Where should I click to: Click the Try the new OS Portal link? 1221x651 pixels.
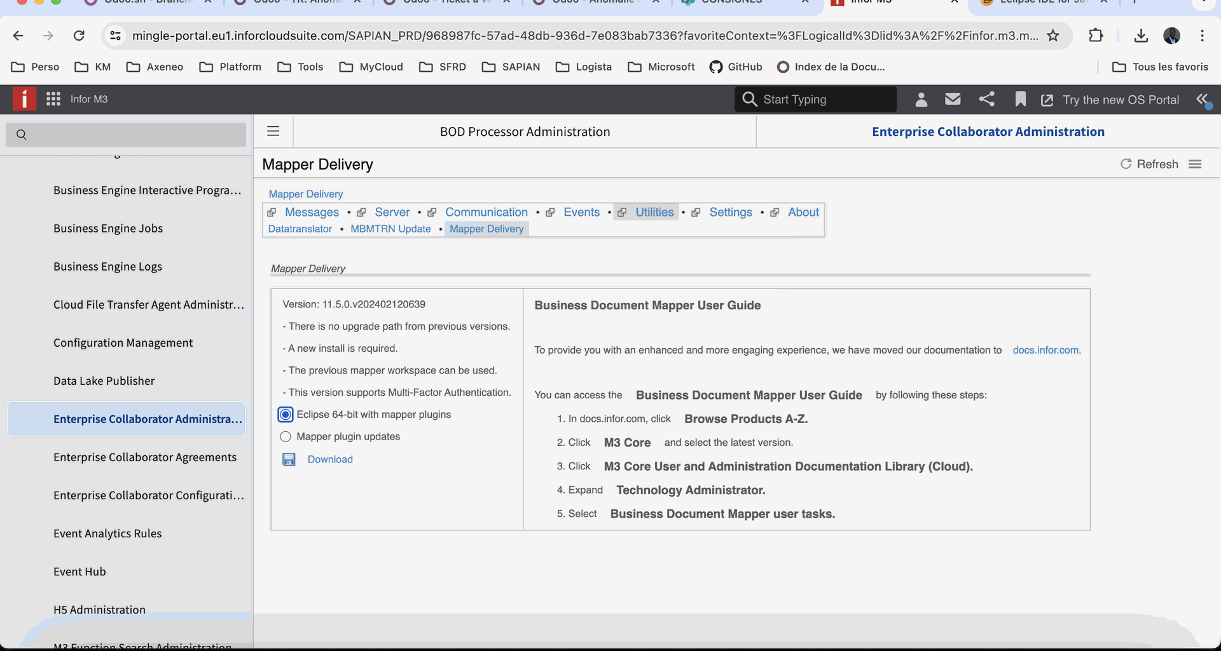1121,100
